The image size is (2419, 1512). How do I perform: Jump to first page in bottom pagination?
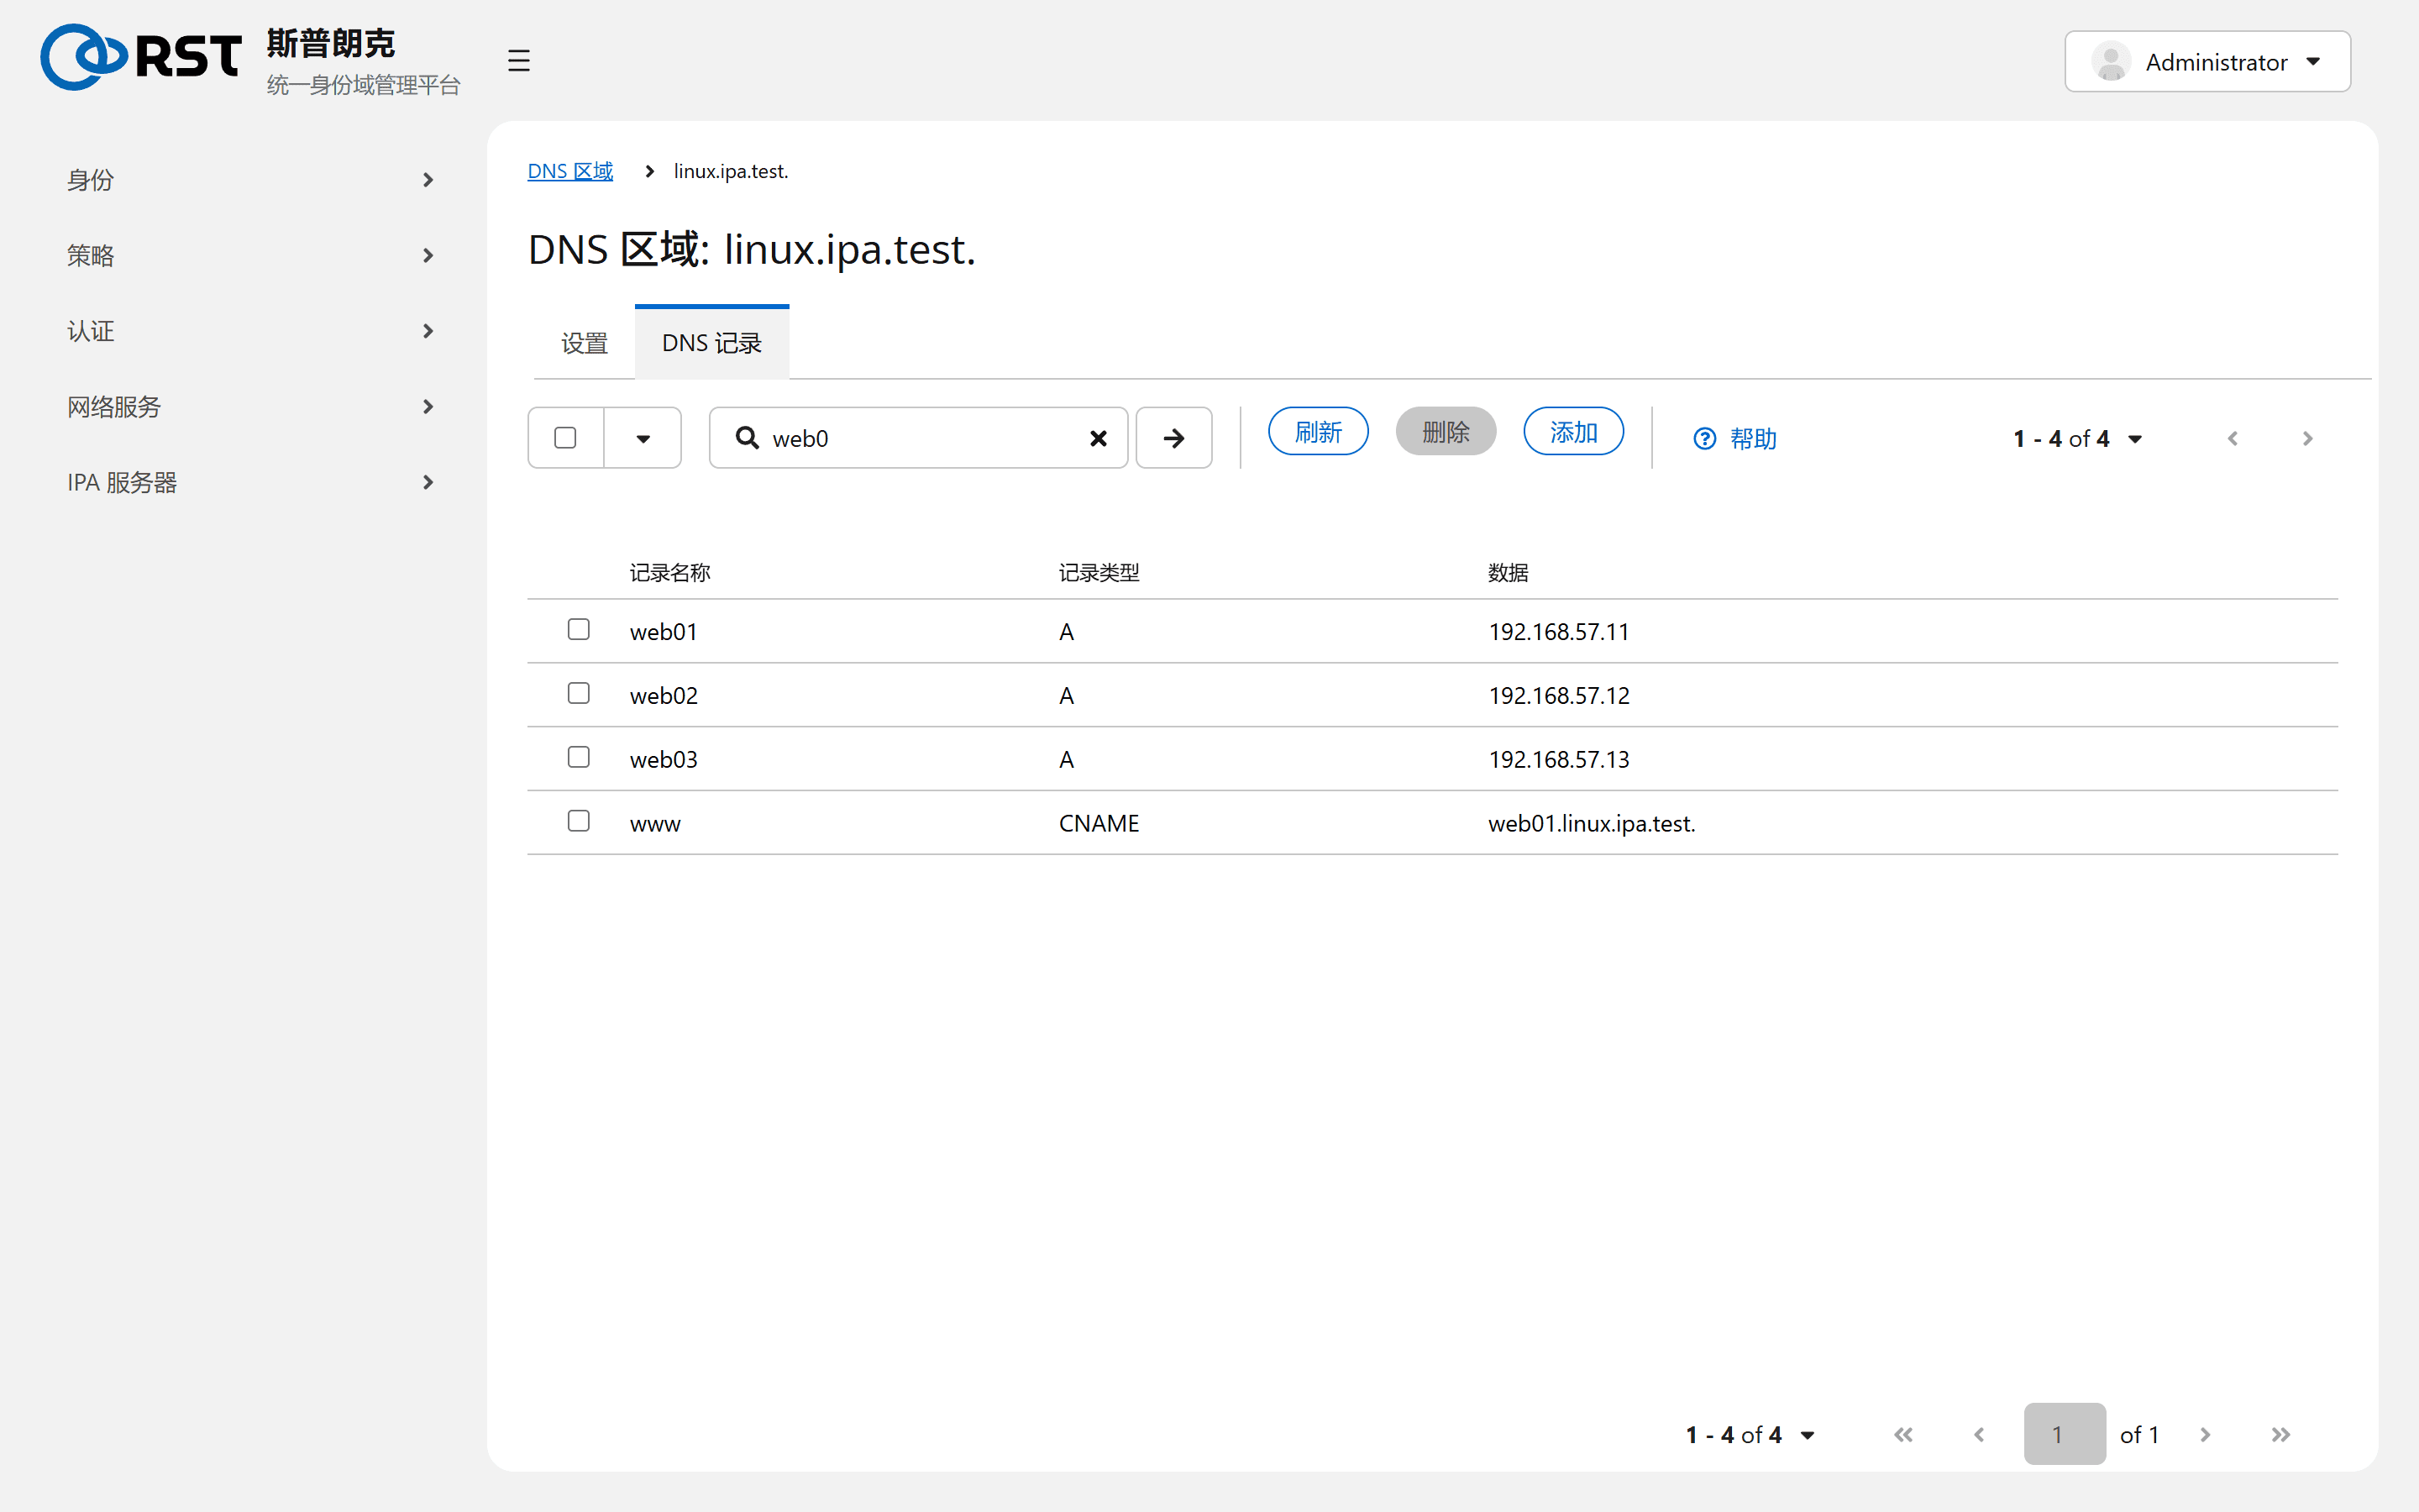[x=1903, y=1435]
